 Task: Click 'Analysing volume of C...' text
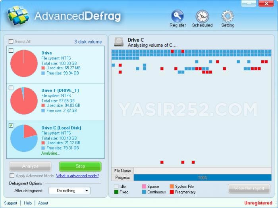[152, 45]
